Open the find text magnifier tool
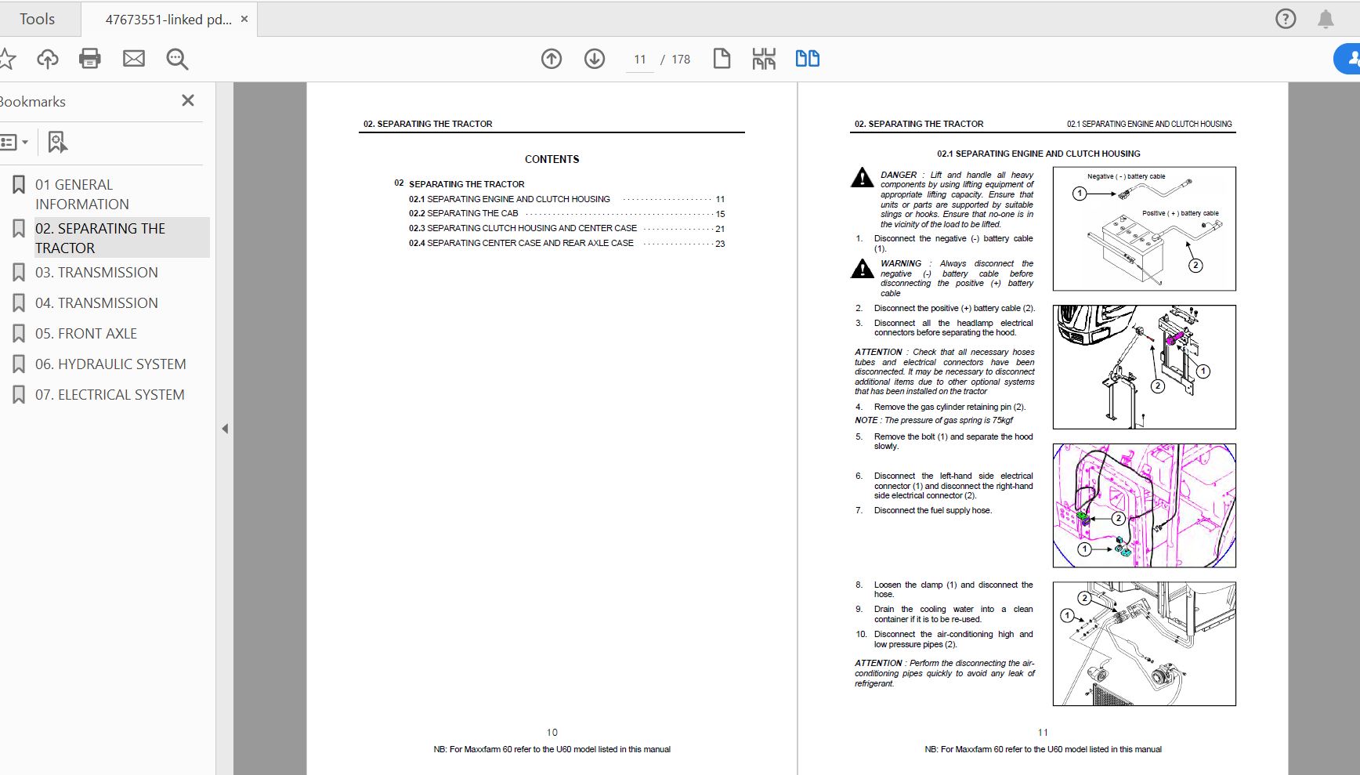Screen dimensions: 1360x775 177,59
